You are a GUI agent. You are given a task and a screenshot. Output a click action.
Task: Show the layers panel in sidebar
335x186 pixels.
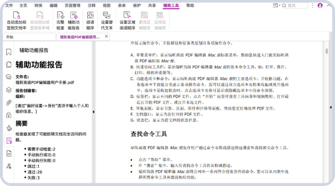(9, 90)
